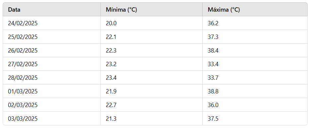312x129 pixels.
Task: Select the date cell 27/02/2025
Action: point(23,64)
